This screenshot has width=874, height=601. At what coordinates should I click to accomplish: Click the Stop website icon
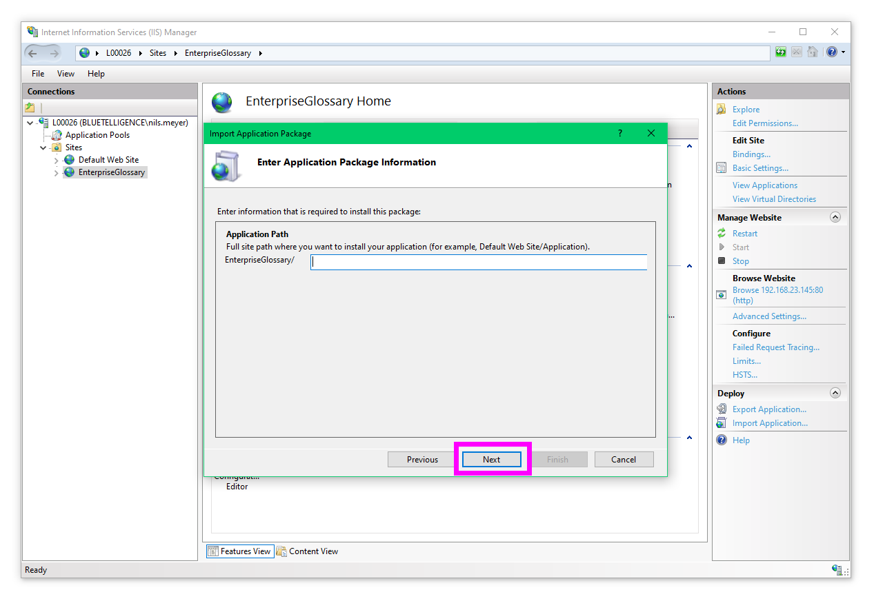tap(722, 261)
